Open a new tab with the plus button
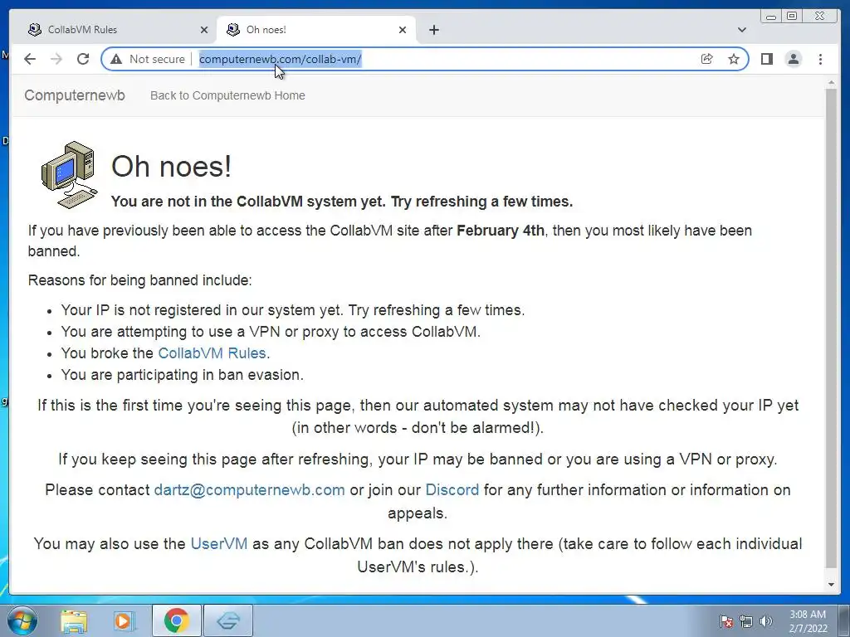The width and height of the screenshot is (850, 637). click(x=434, y=30)
